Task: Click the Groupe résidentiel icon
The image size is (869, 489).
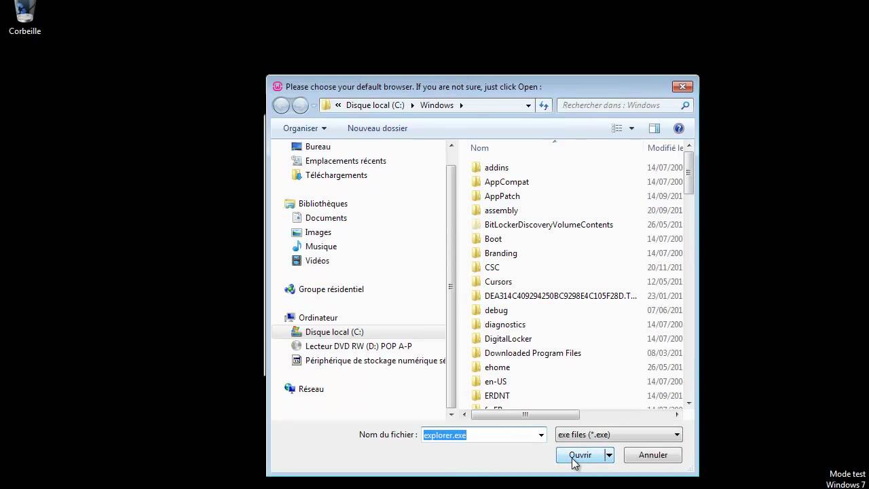Action: 290,289
